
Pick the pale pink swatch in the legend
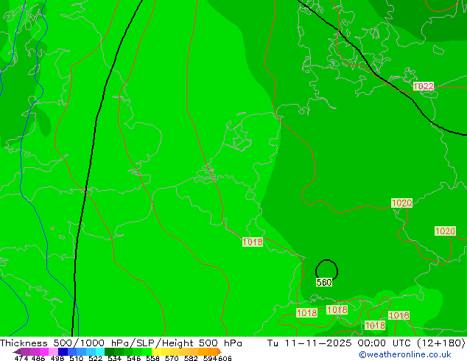point(53,351)
